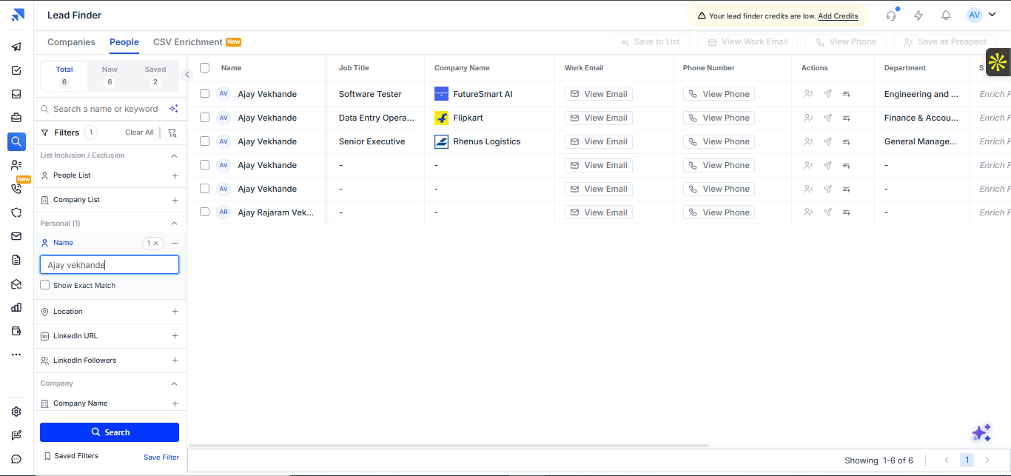The width and height of the screenshot is (1011, 476).
Task: Open the document icon in sidebar
Action: (x=16, y=260)
